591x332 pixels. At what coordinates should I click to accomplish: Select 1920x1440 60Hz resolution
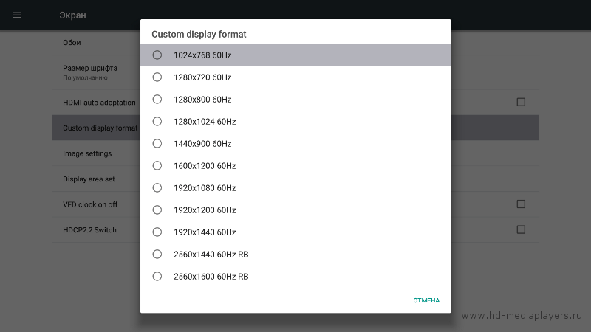295,232
